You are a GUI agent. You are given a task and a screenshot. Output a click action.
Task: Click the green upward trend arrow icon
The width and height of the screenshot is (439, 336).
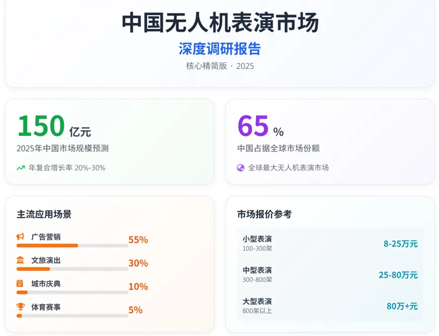click(x=21, y=168)
